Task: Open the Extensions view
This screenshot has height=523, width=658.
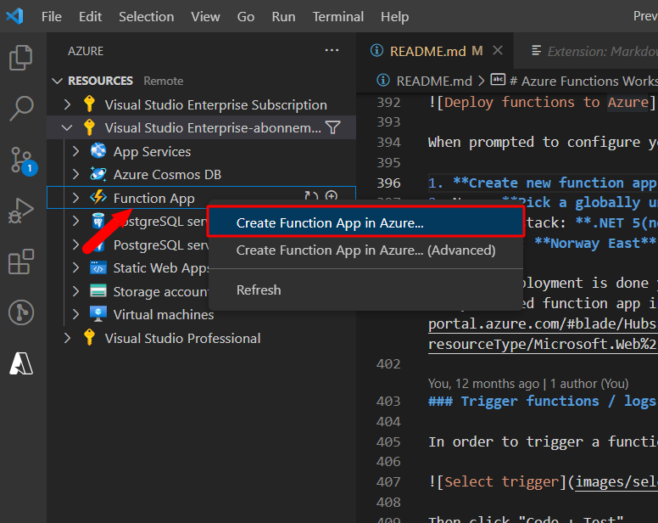Action: point(20,261)
